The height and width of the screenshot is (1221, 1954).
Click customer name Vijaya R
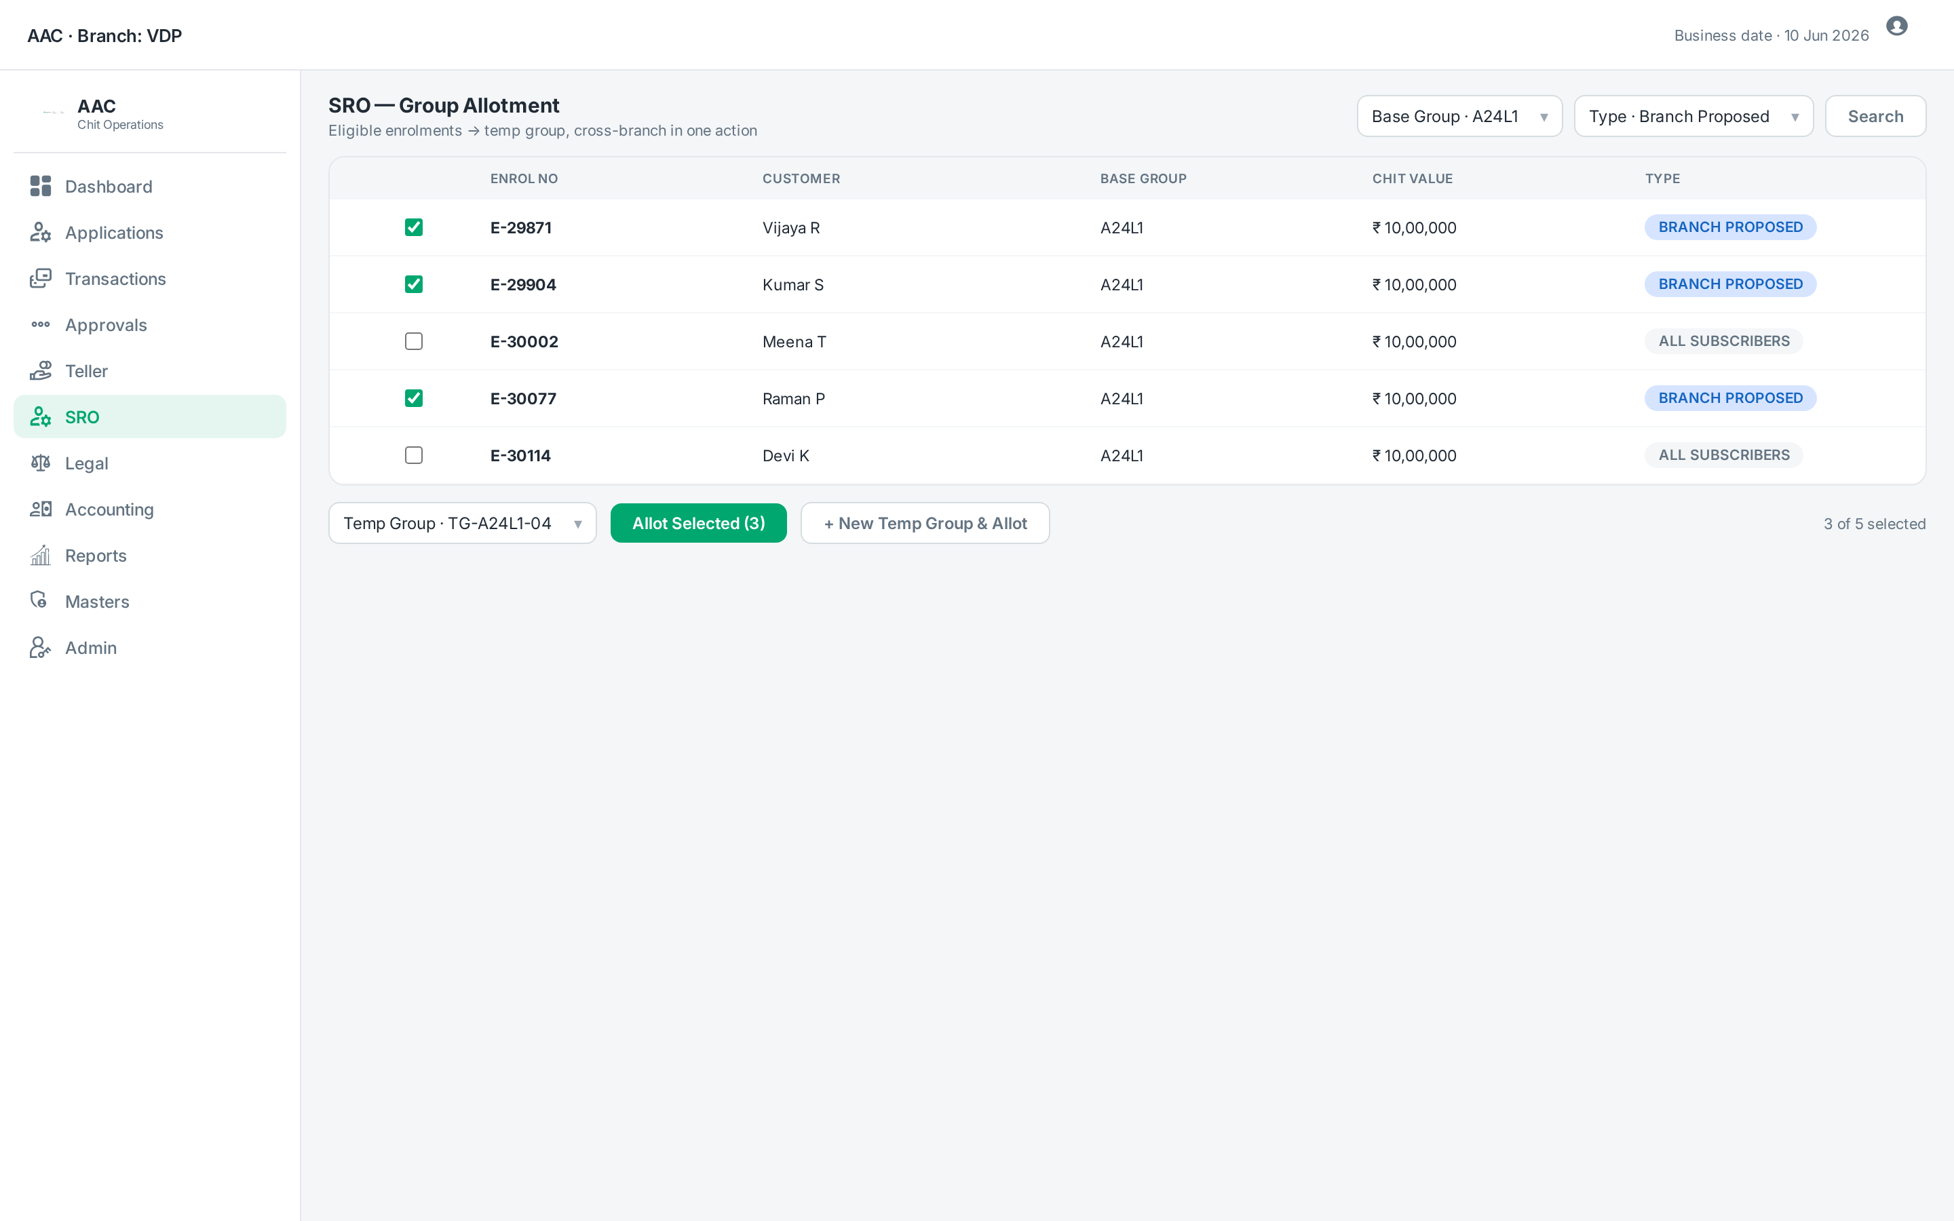click(790, 228)
